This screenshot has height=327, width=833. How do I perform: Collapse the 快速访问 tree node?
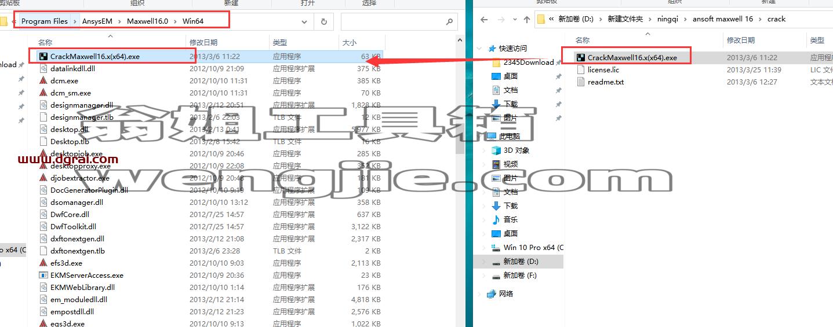(480, 48)
